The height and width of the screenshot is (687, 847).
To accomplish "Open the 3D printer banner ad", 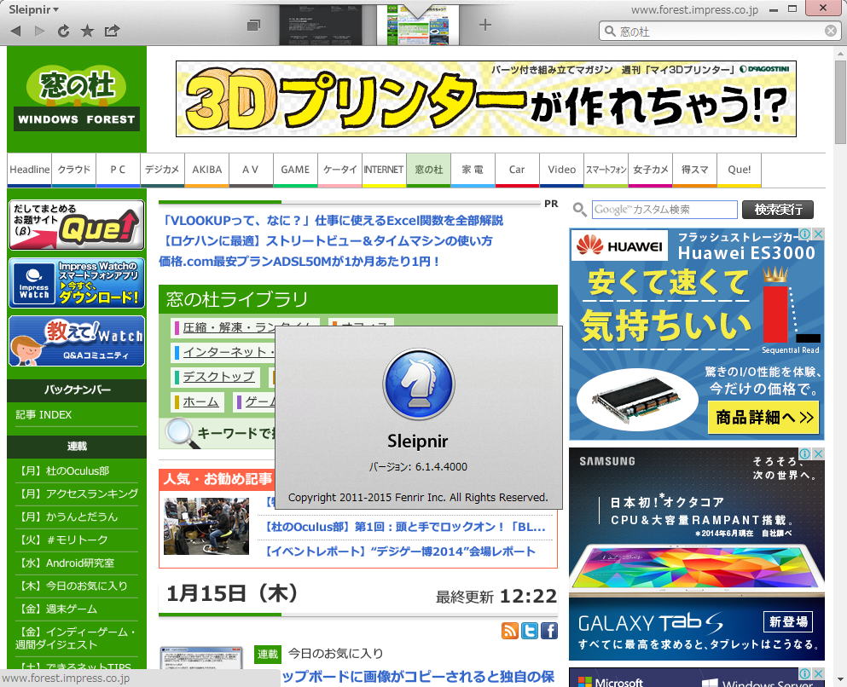I will (485, 99).
